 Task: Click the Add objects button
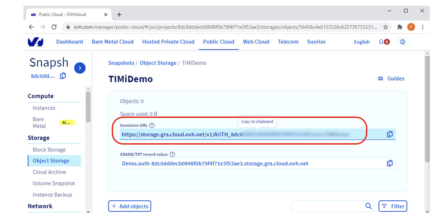point(130,206)
